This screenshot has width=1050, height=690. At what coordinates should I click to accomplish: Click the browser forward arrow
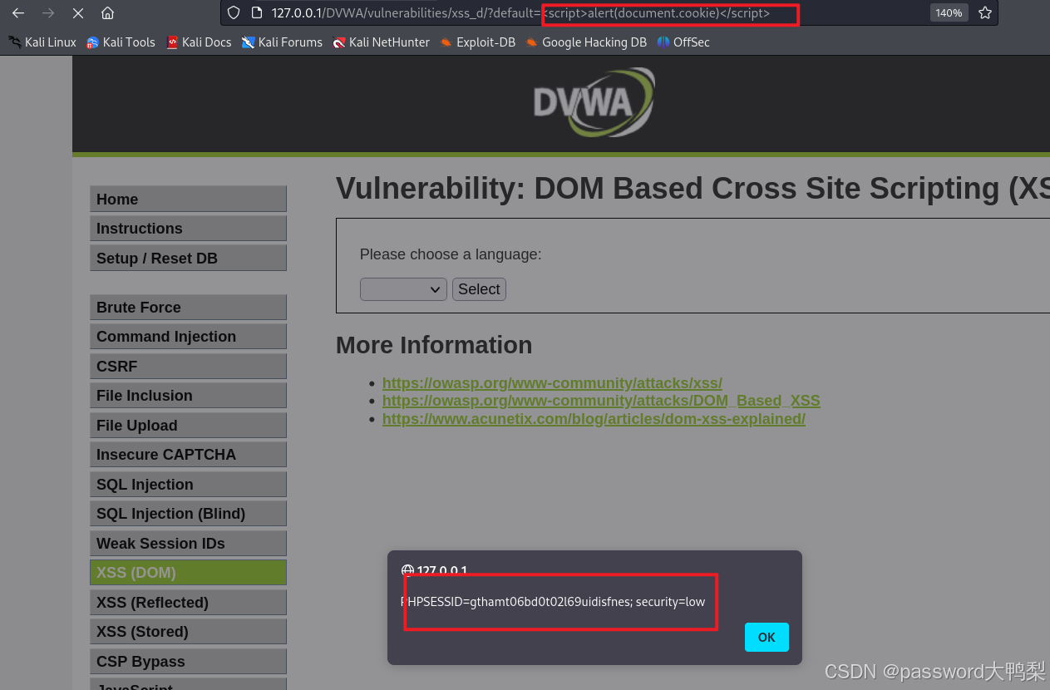tap(48, 13)
